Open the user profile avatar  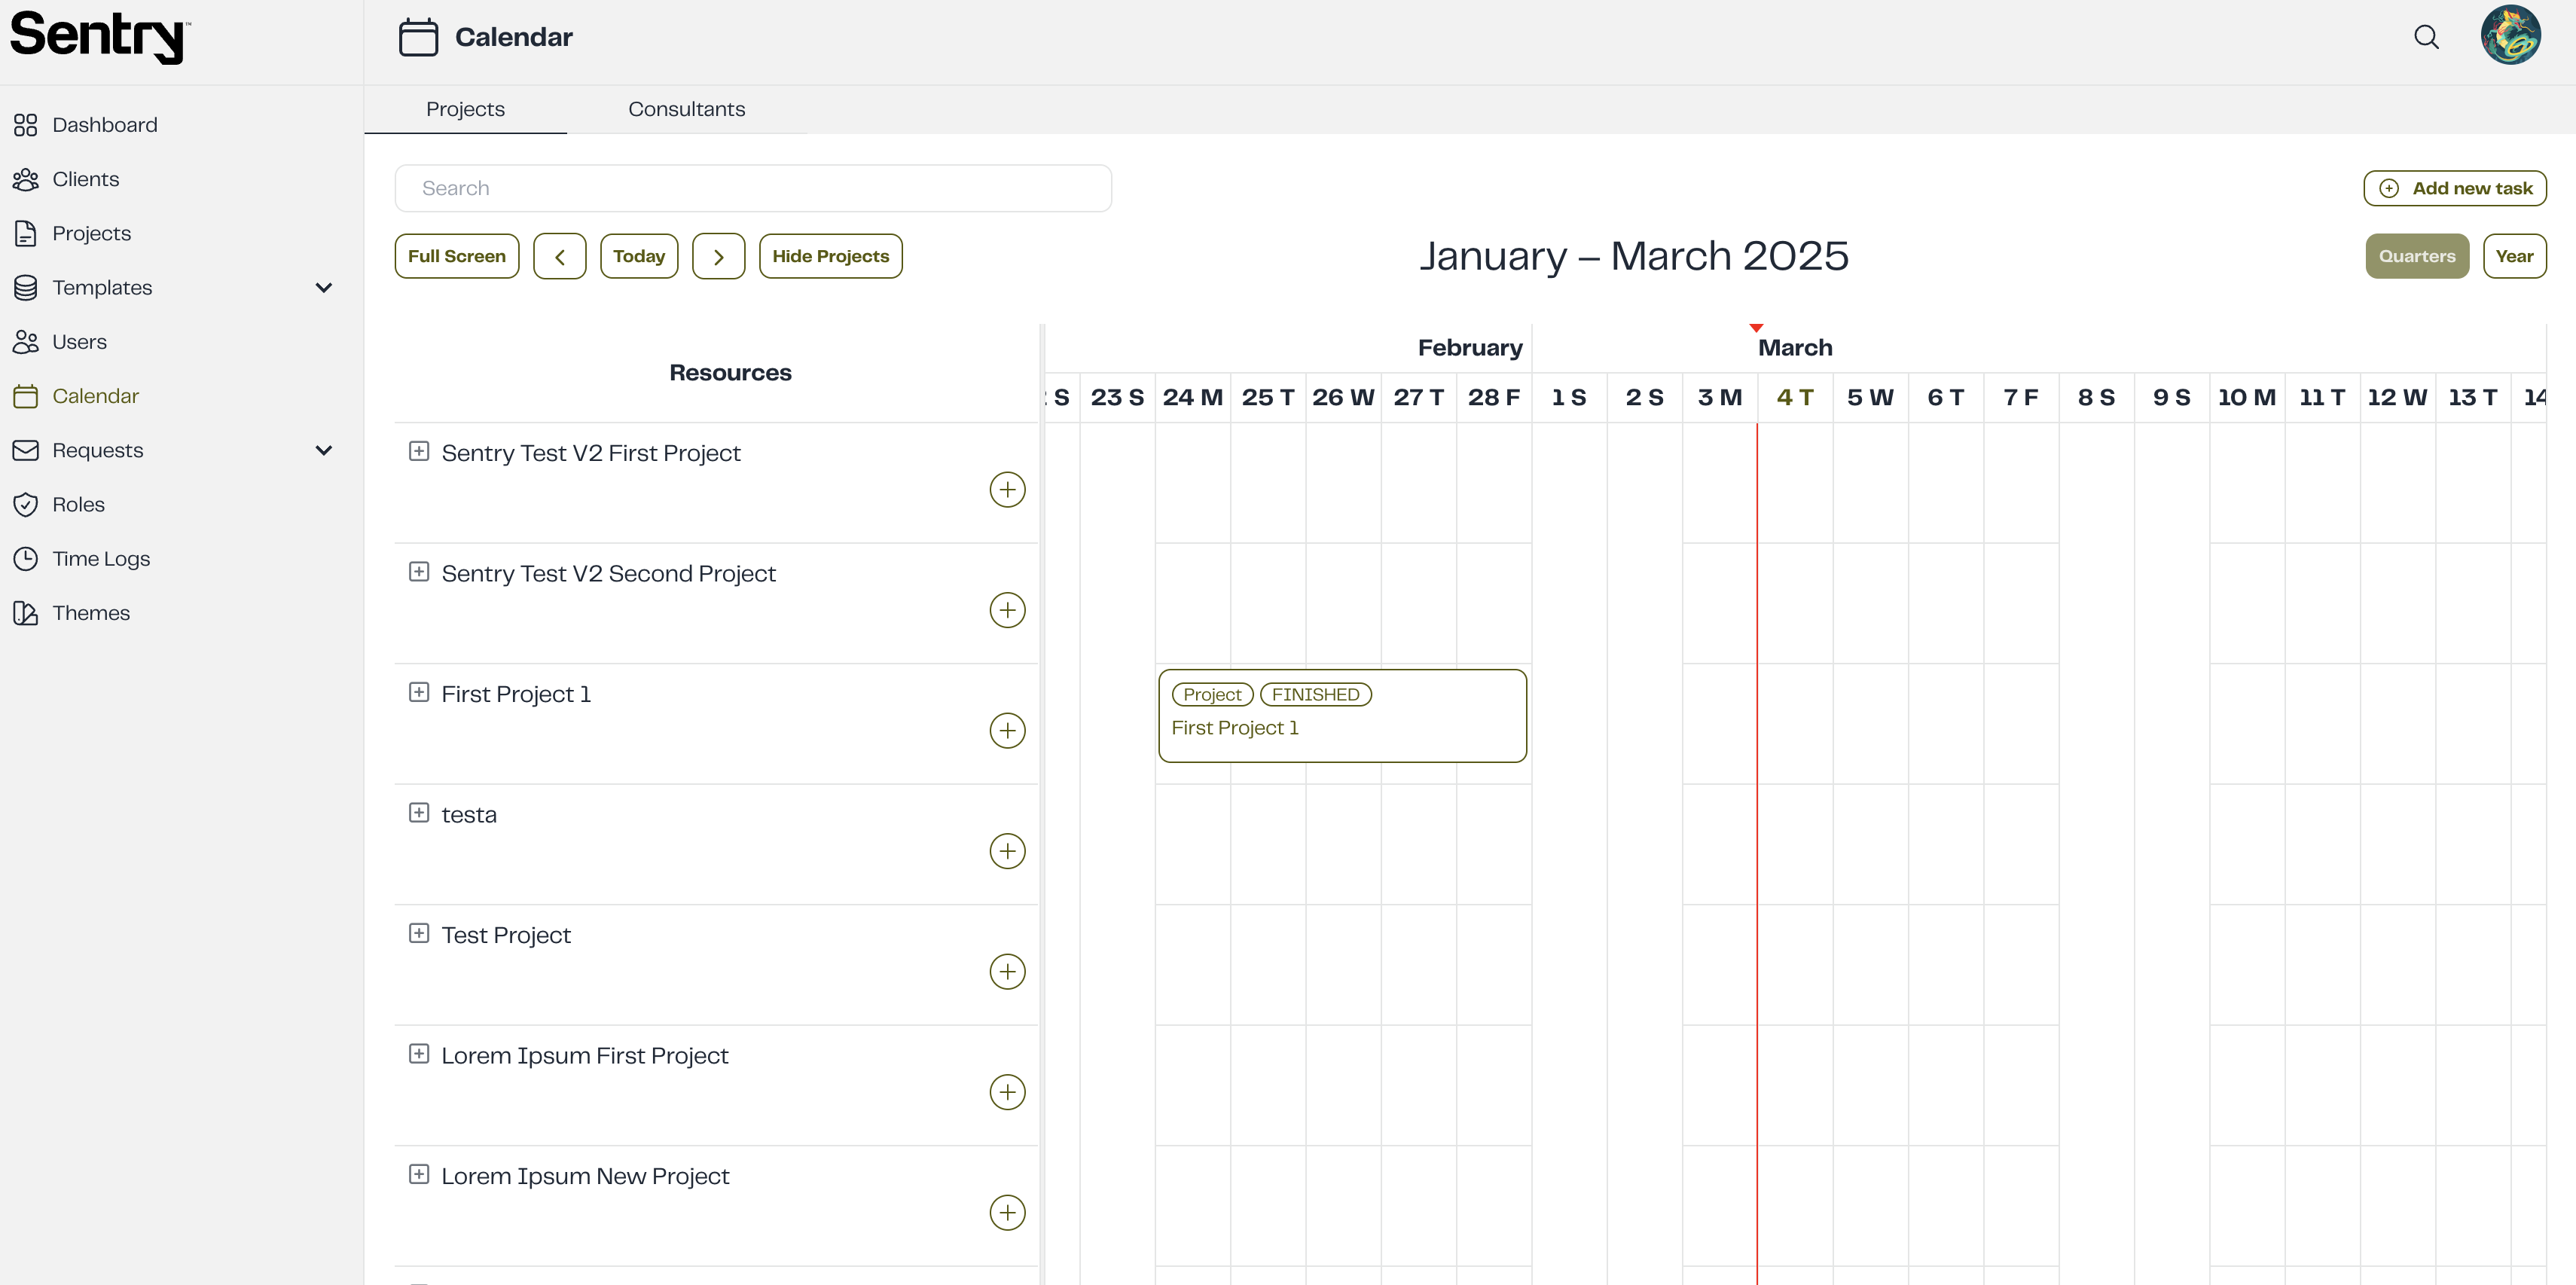tap(2510, 35)
